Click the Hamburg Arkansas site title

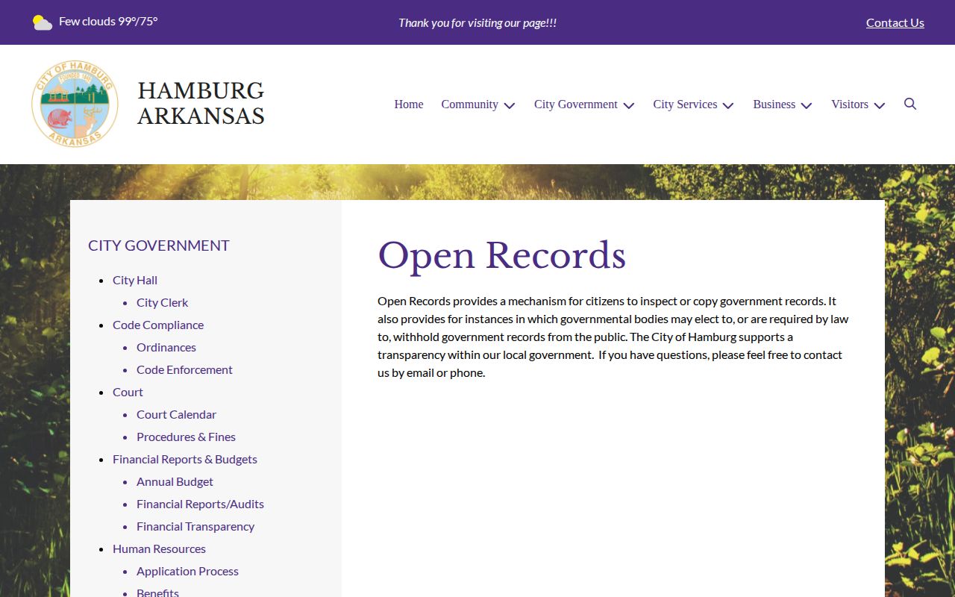click(x=201, y=103)
